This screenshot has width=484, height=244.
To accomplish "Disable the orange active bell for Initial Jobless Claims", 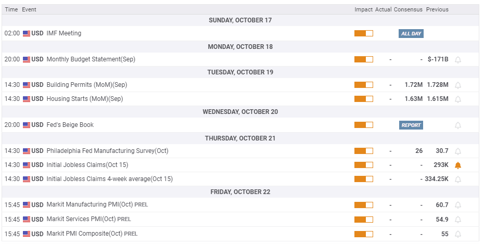I will pyautogui.click(x=458, y=165).
